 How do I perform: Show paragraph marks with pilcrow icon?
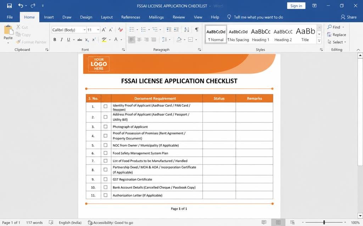pos(196,30)
